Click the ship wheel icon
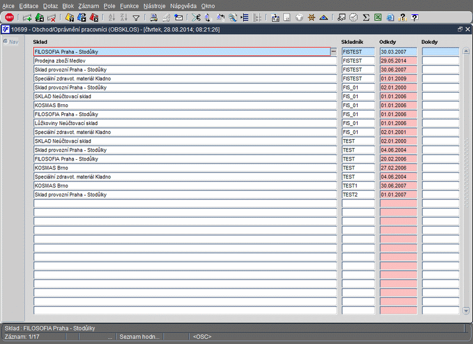473x344 pixels. (x=312, y=18)
